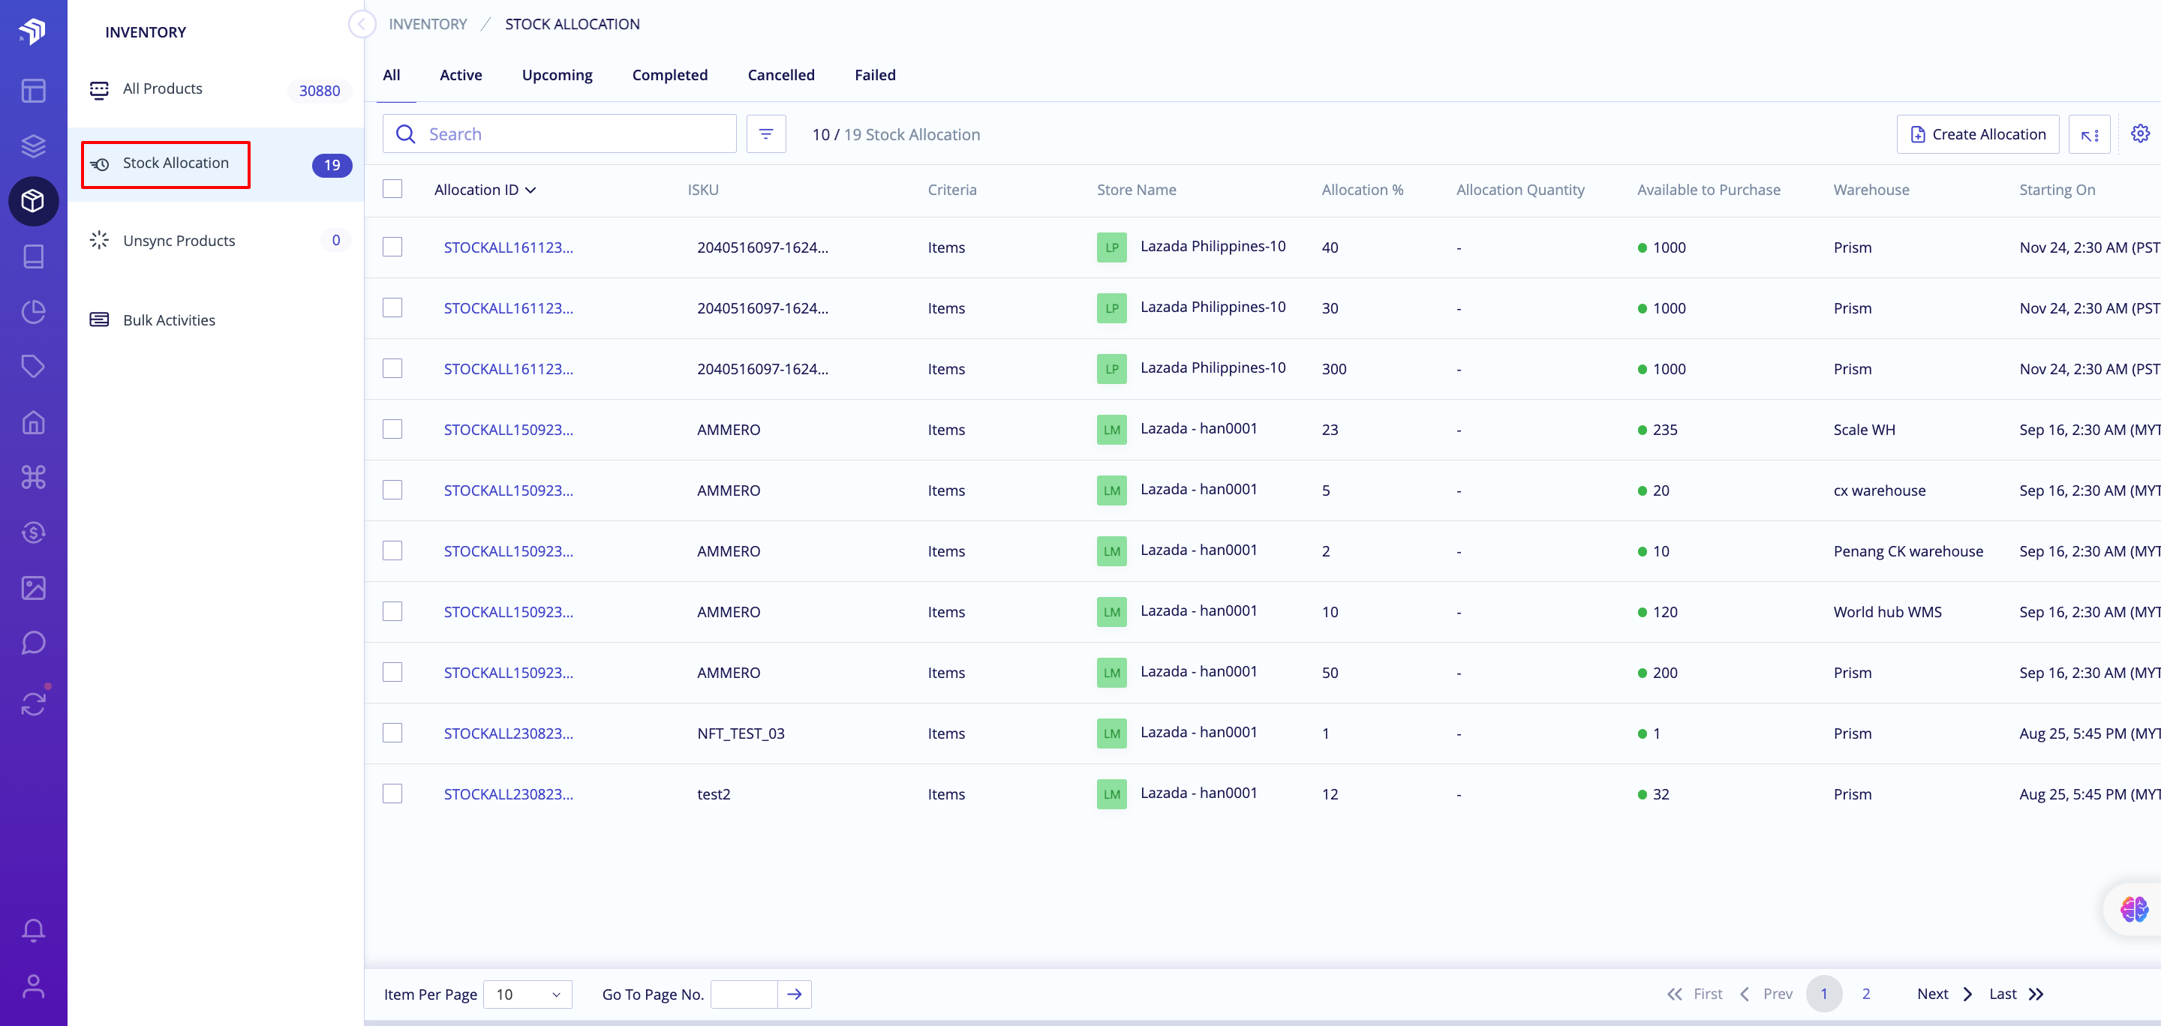Open the user profile icon
The image size is (2161, 1026).
[x=34, y=985]
